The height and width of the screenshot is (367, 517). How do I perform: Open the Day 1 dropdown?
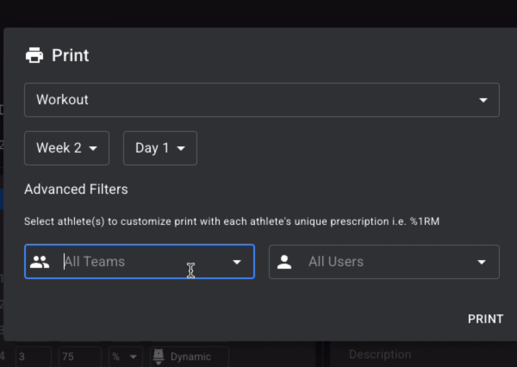(x=160, y=148)
